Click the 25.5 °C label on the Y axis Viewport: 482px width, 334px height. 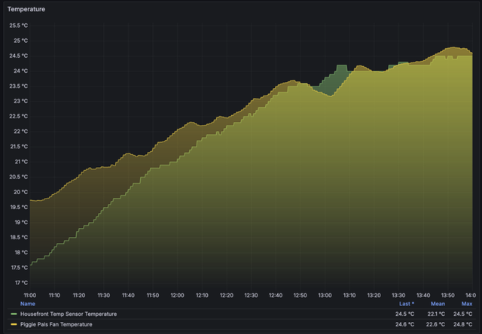point(18,26)
